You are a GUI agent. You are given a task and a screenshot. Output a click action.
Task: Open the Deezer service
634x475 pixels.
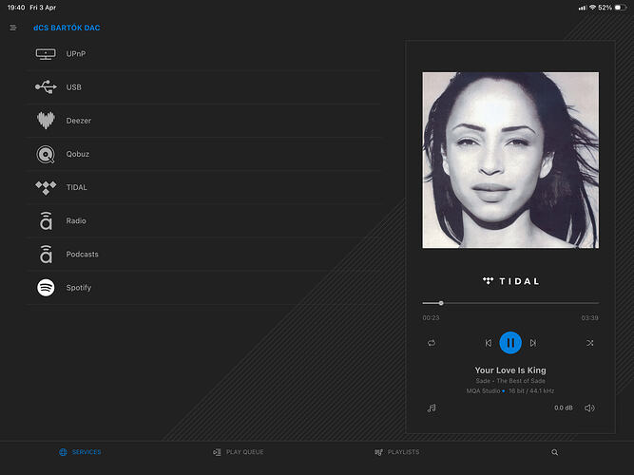(79, 121)
